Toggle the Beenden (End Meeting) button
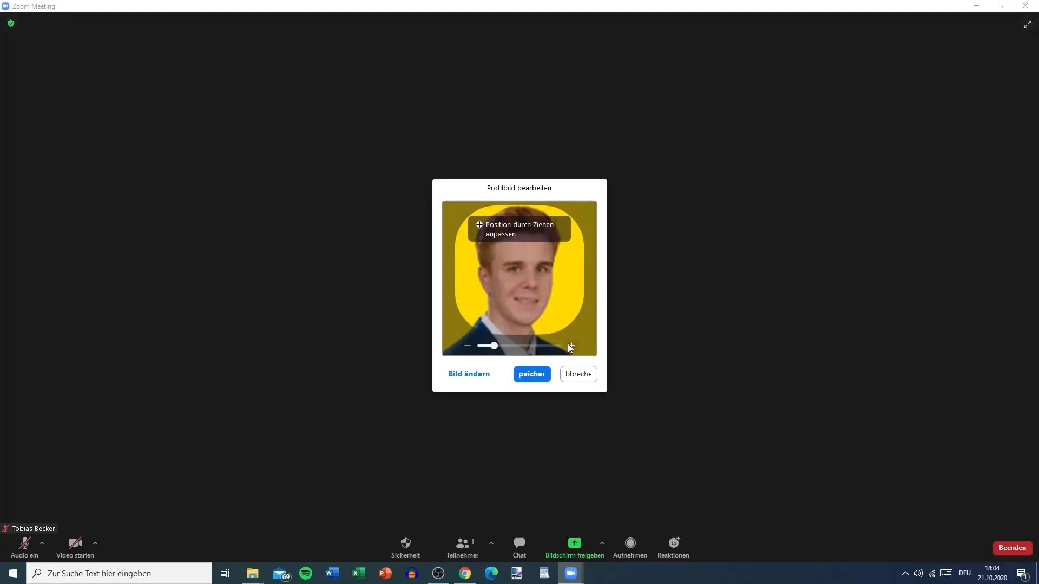The height and width of the screenshot is (584, 1039). 1012,547
